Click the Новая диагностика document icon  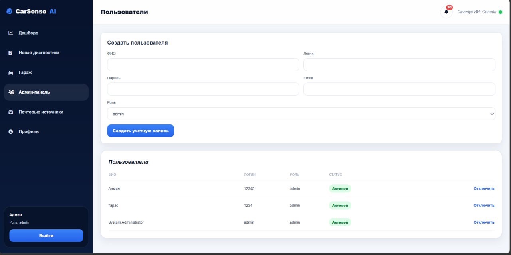[x=11, y=53]
